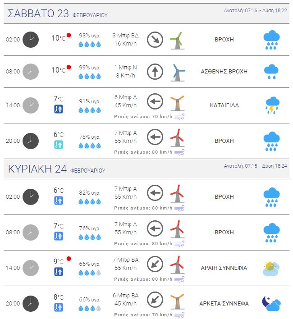This screenshot has height=319, width=293.
Task: Click the wind gust icon after 70 km/h Saturday
Action: [x=179, y=117]
